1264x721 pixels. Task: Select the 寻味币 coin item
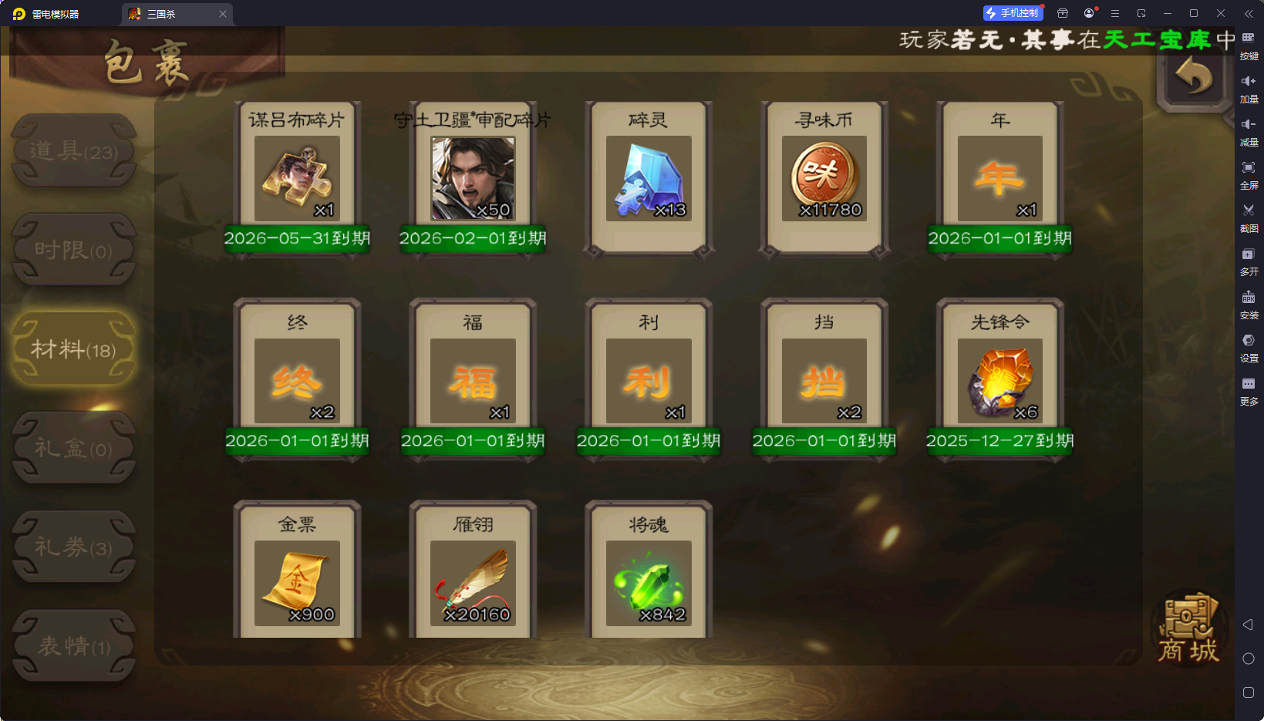pos(824,179)
